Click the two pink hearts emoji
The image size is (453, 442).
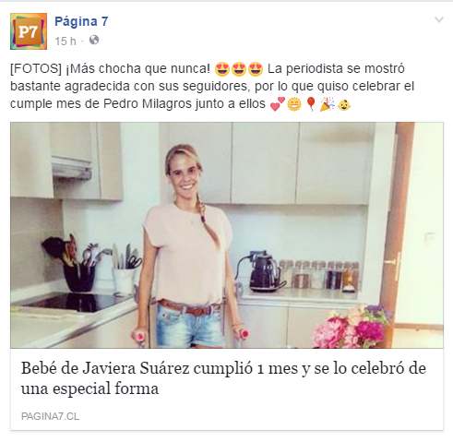[x=278, y=104]
